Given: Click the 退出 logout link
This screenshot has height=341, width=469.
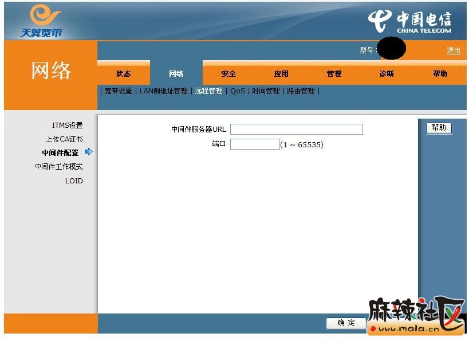Looking at the screenshot, I should [x=454, y=50].
